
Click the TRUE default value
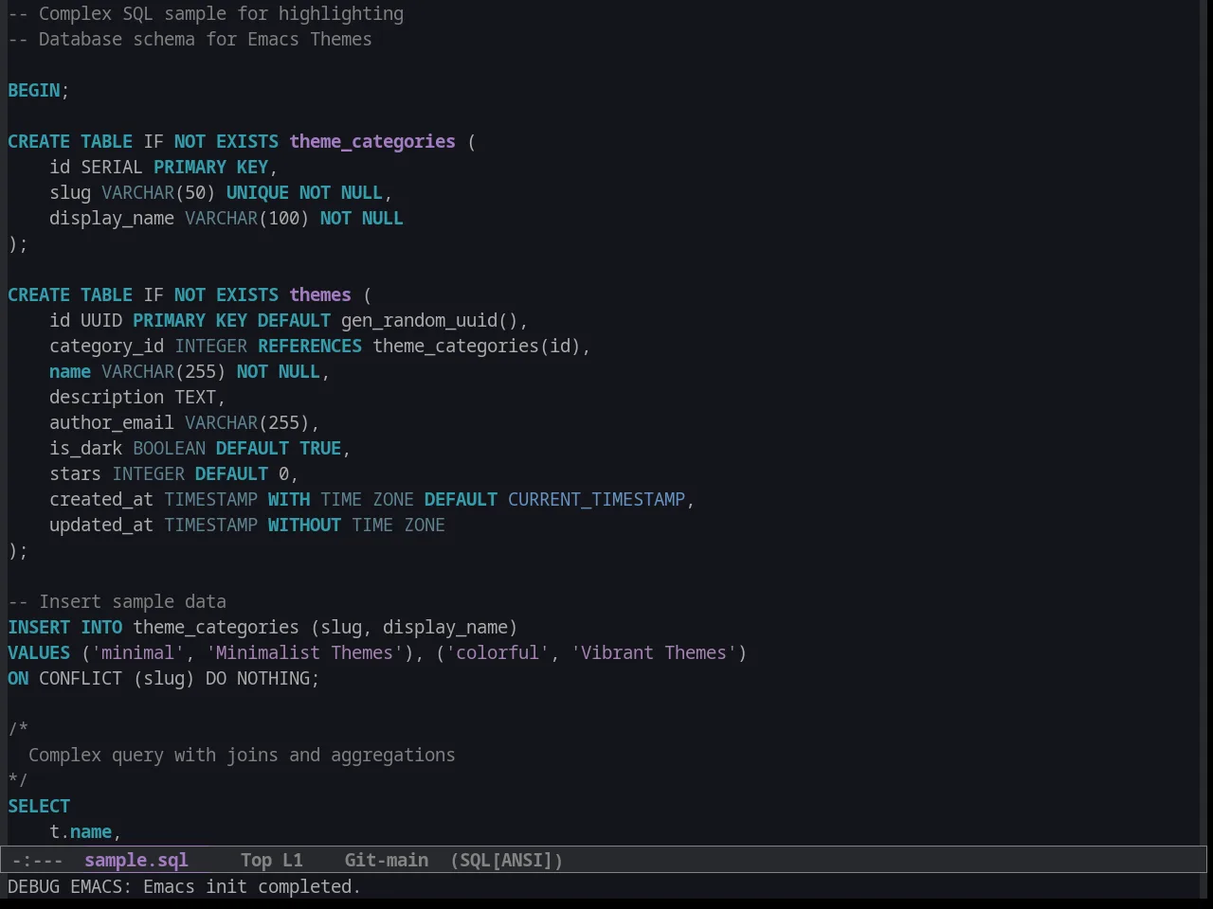click(x=320, y=448)
